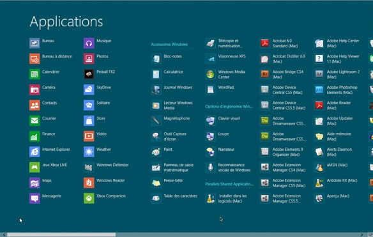Open Acrobat Distiller 6.0 (Mac)
The image size is (373, 237).
point(265,59)
